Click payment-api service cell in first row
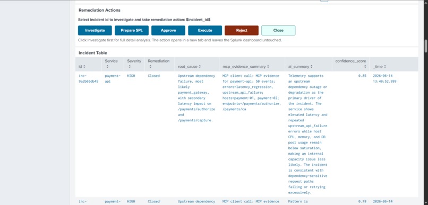 pyautogui.click(x=112, y=78)
